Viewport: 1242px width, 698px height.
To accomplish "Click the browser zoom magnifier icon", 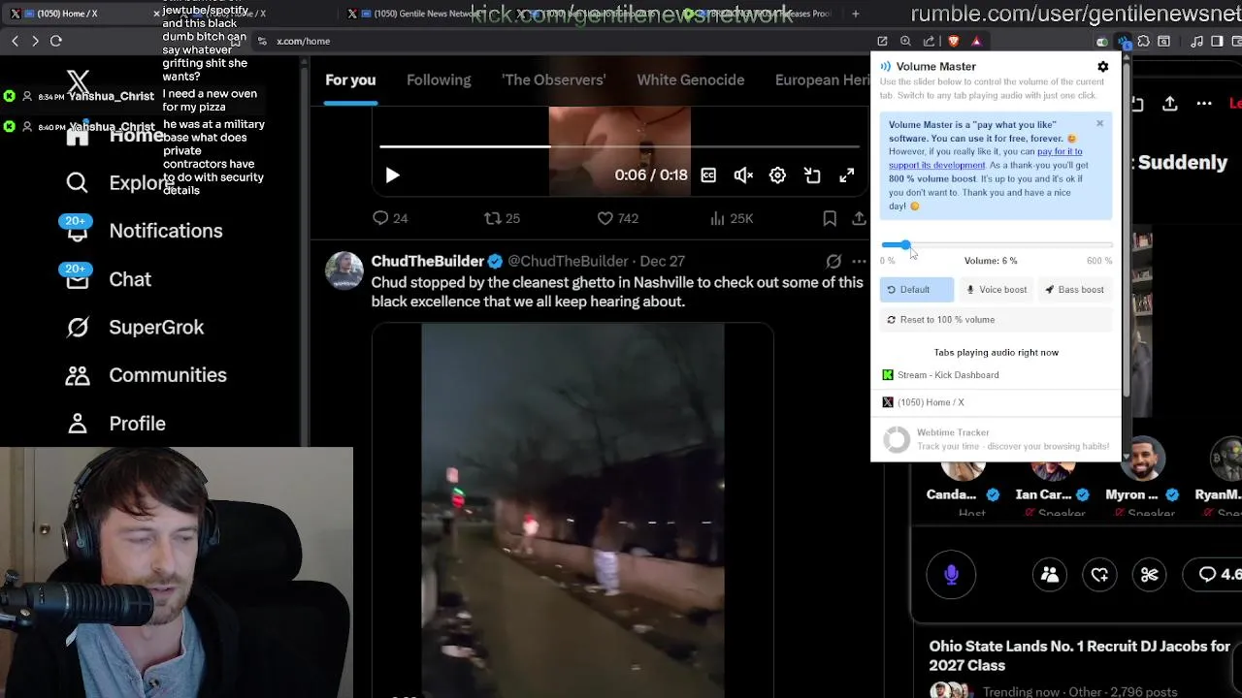I will point(905,41).
